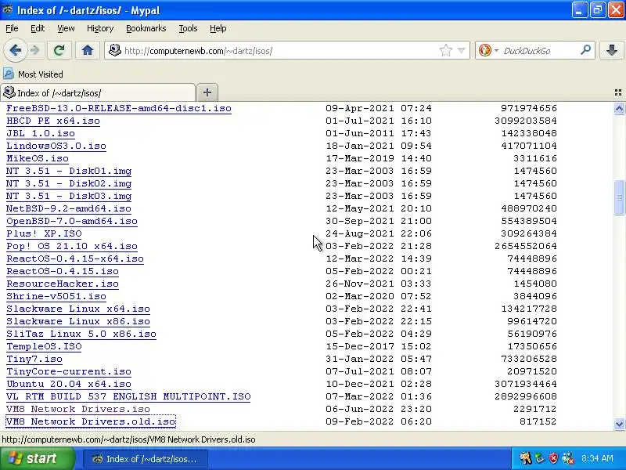Open VM8 Network Drivers.old.iso link
The width and height of the screenshot is (626, 470).
click(91, 421)
